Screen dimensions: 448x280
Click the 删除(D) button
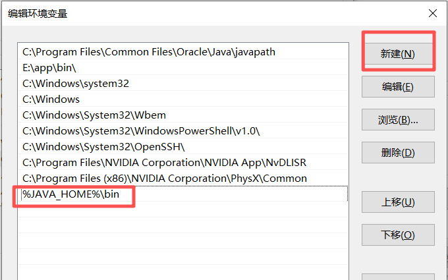click(398, 153)
